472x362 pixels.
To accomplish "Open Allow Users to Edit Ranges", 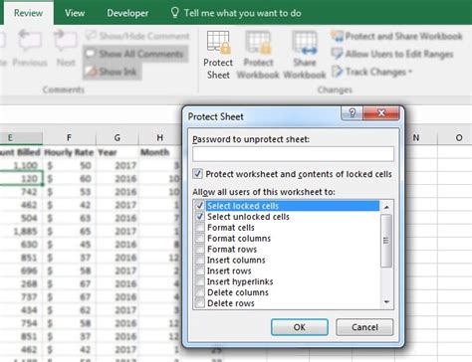I will [392, 54].
